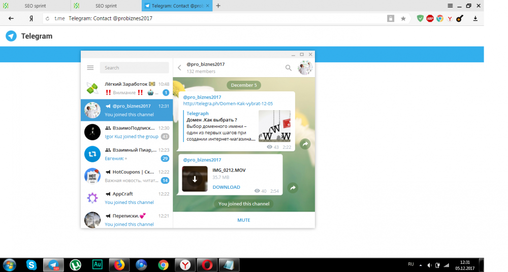Show hidden system tray icons
508x272 pixels.
click(421, 265)
